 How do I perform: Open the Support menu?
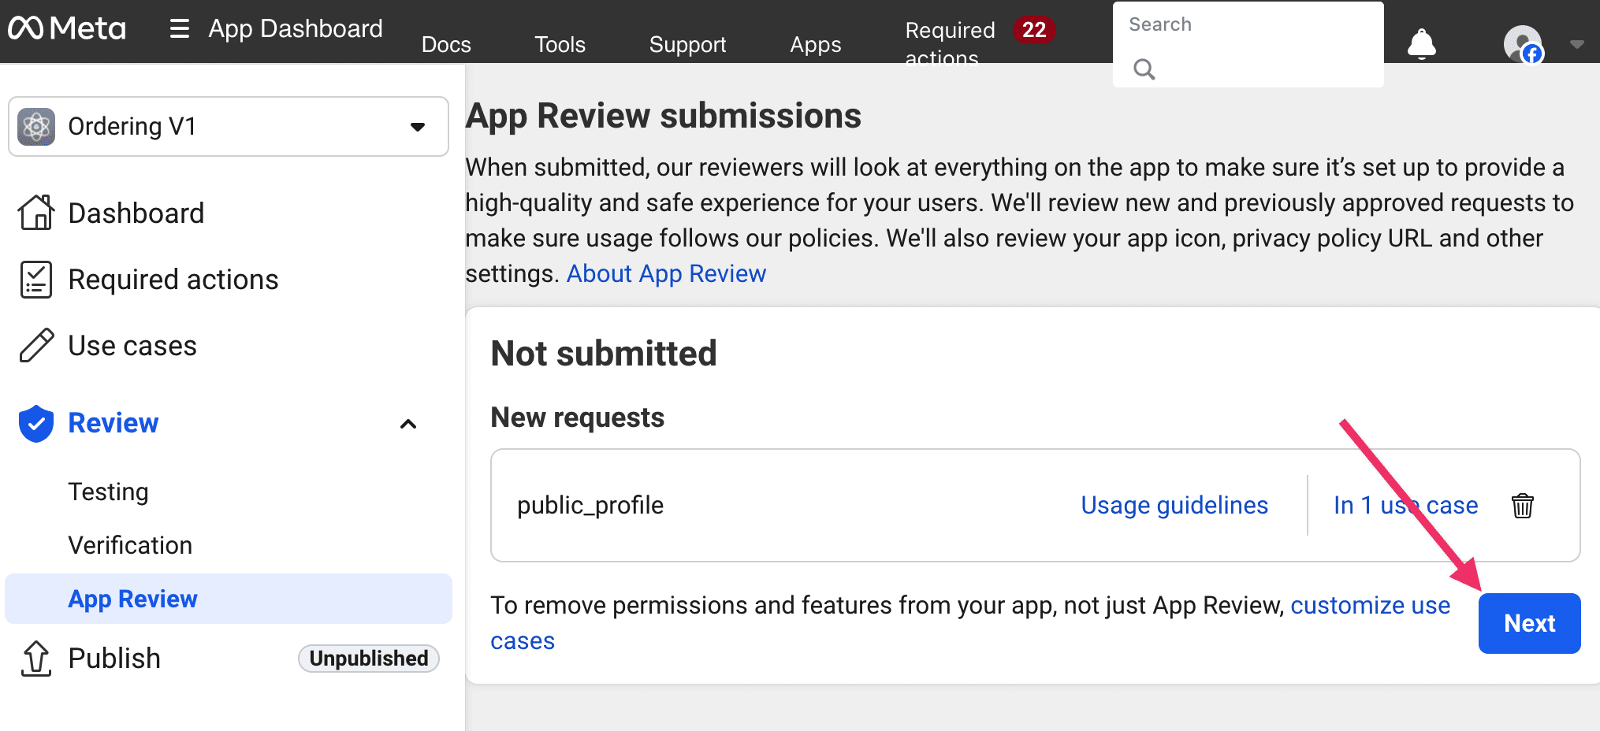pyautogui.click(x=687, y=44)
